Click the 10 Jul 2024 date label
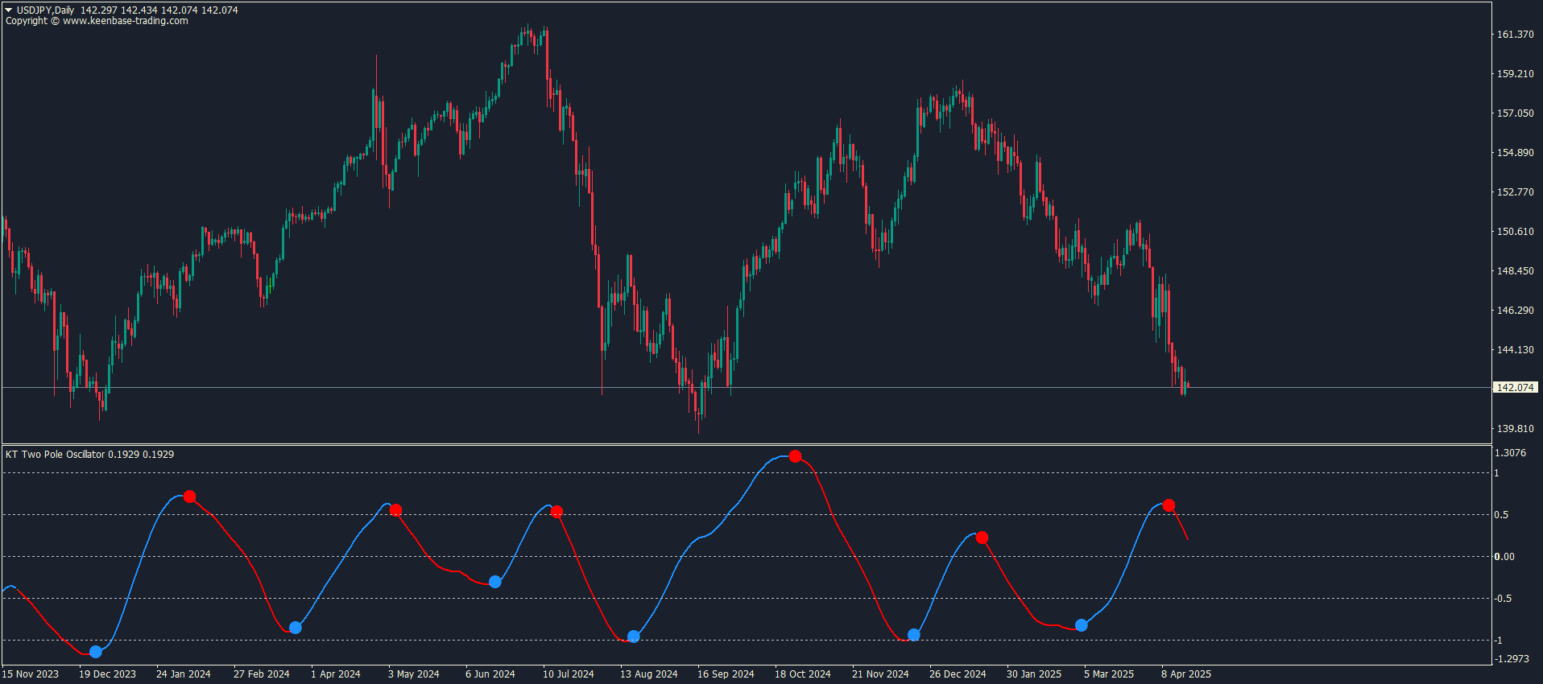The width and height of the screenshot is (1543, 684). (569, 674)
